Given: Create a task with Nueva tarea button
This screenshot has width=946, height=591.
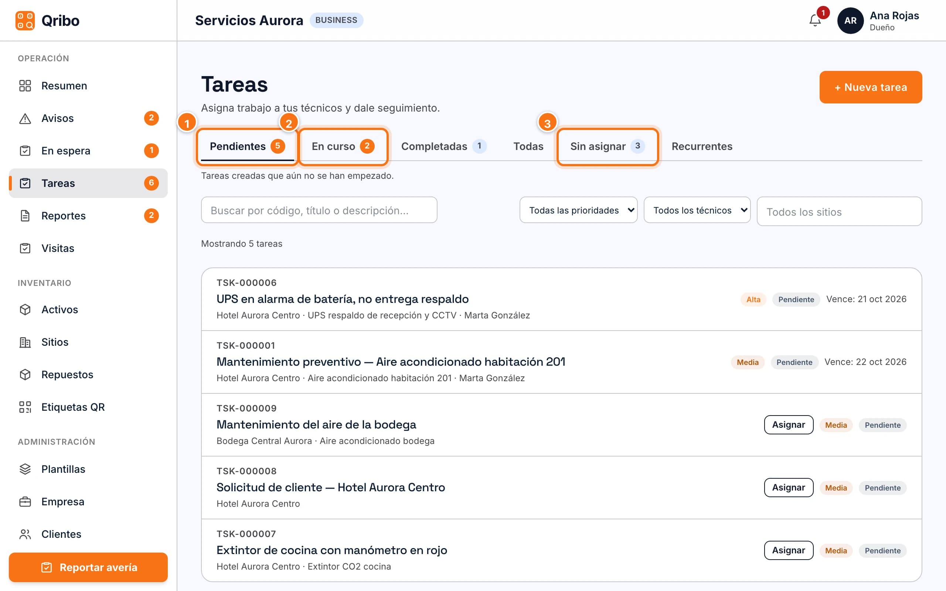Looking at the screenshot, I should [871, 87].
